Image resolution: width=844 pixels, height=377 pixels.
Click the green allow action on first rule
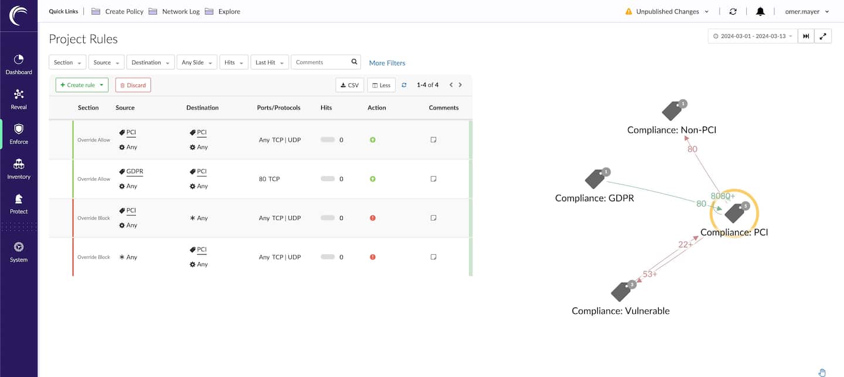pyautogui.click(x=373, y=140)
